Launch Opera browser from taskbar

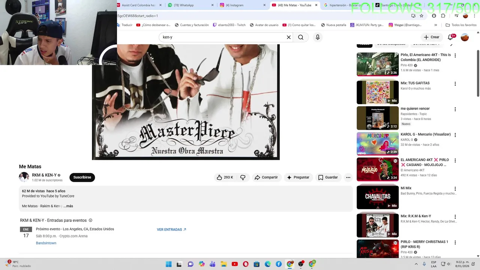(246, 264)
